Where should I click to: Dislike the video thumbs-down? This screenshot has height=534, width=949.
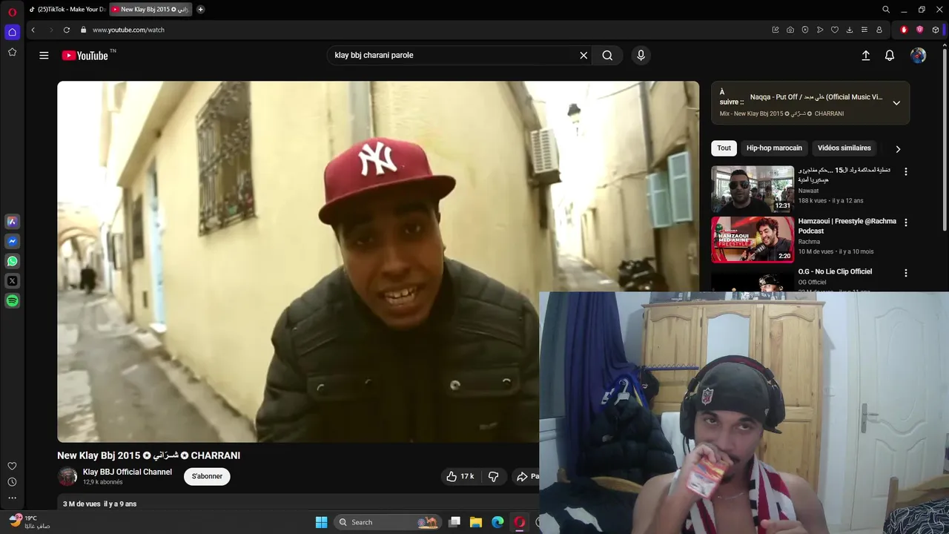(493, 476)
